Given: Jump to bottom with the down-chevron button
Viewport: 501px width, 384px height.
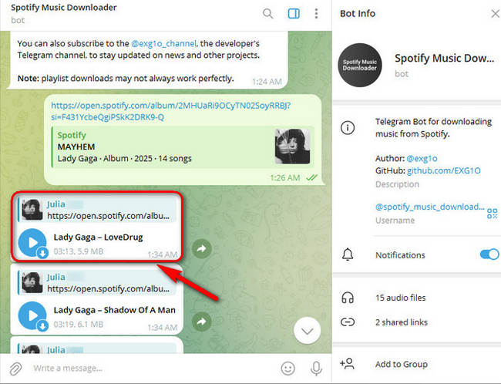Looking at the screenshot, I should pos(307,331).
